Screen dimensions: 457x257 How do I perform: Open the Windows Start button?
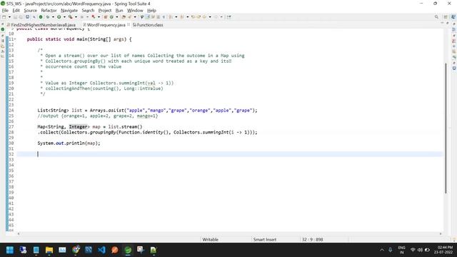coord(9,250)
